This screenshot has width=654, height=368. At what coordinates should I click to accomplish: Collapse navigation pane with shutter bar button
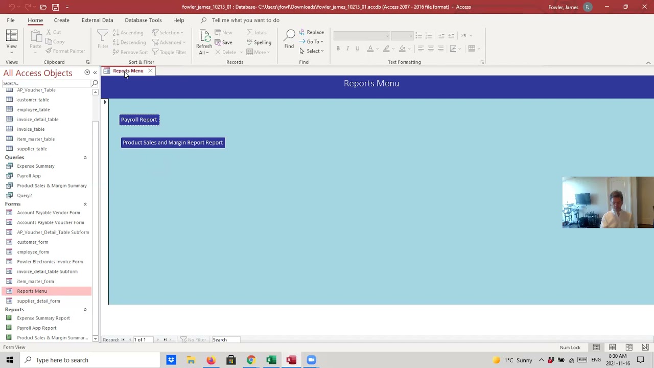point(95,73)
